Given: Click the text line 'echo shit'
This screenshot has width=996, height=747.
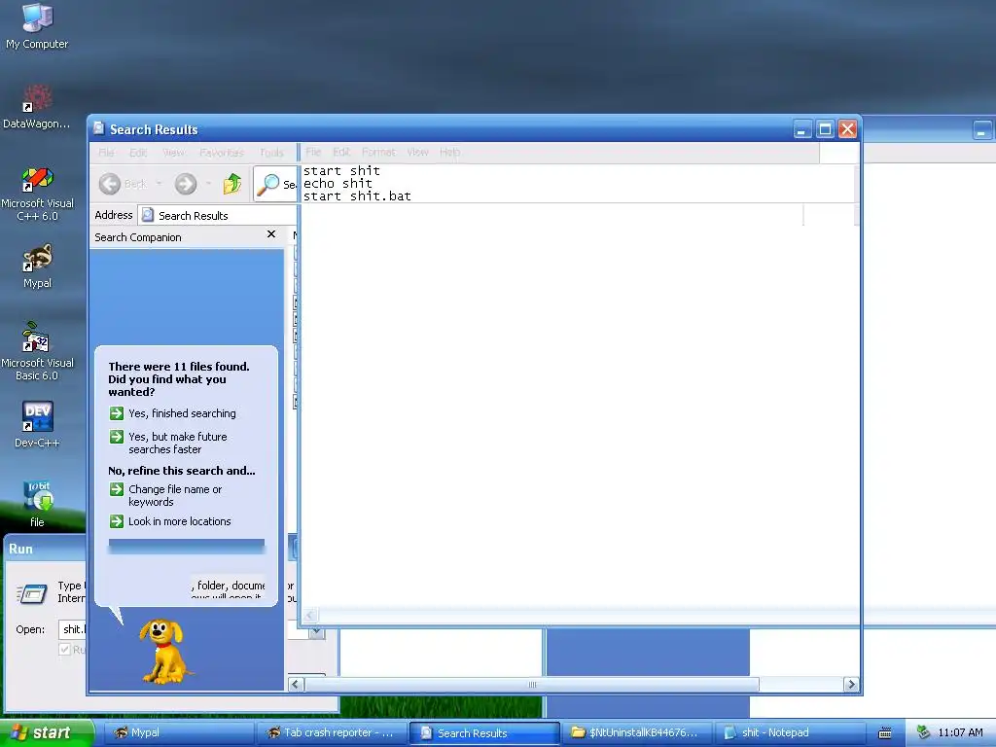Looking at the screenshot, I should click(338, 184).
